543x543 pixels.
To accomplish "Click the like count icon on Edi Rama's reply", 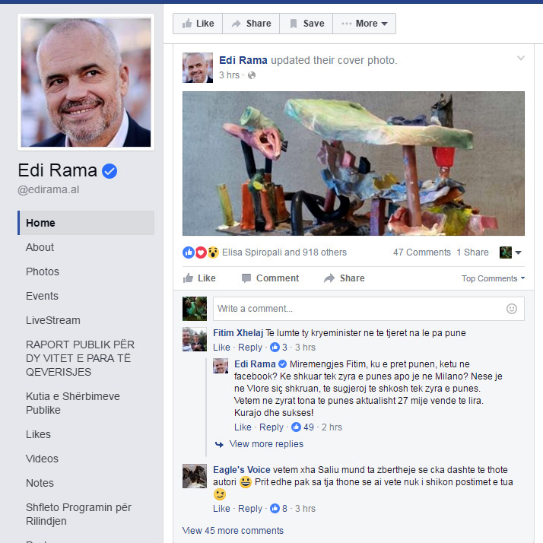I will [x=296, y=427].
